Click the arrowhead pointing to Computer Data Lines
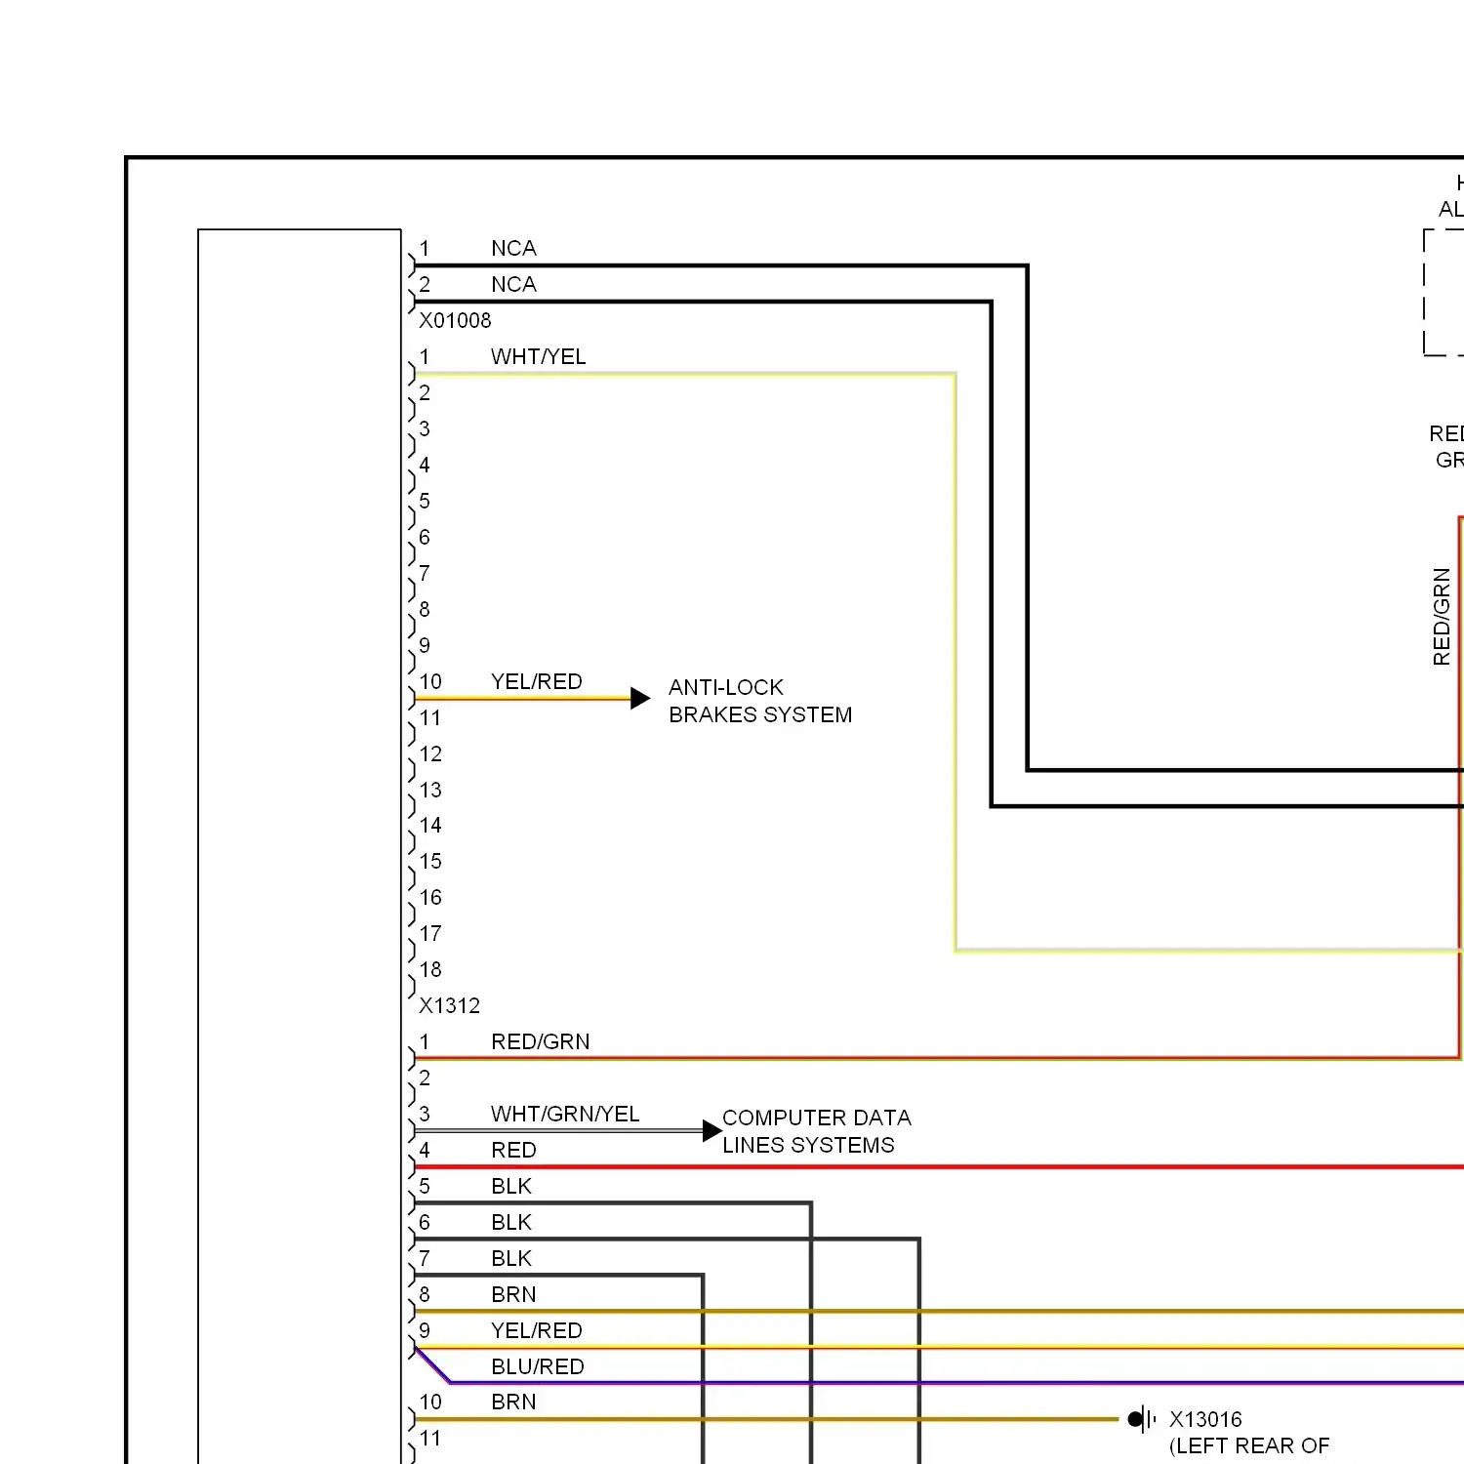1464x1464 pixels. [712, 1131]
